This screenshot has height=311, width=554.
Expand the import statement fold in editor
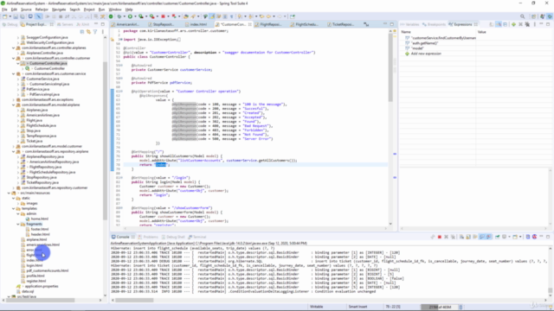120,40
